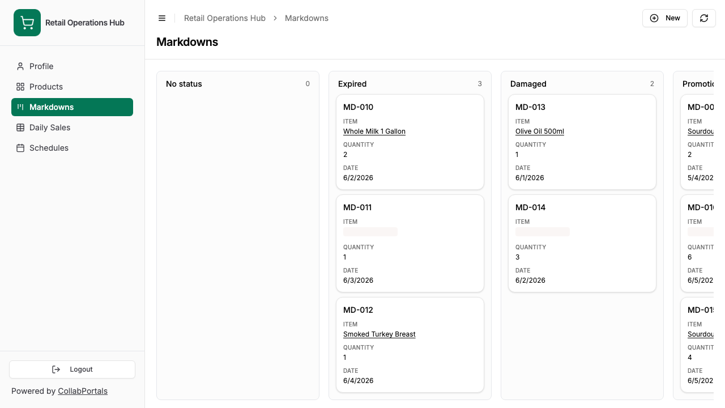Open Schedules in the sidebar

coord(72,148)
